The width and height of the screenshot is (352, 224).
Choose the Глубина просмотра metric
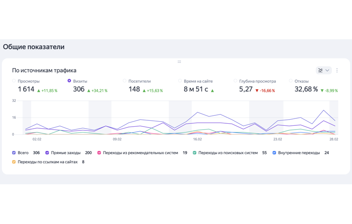(x=236, y=81)
